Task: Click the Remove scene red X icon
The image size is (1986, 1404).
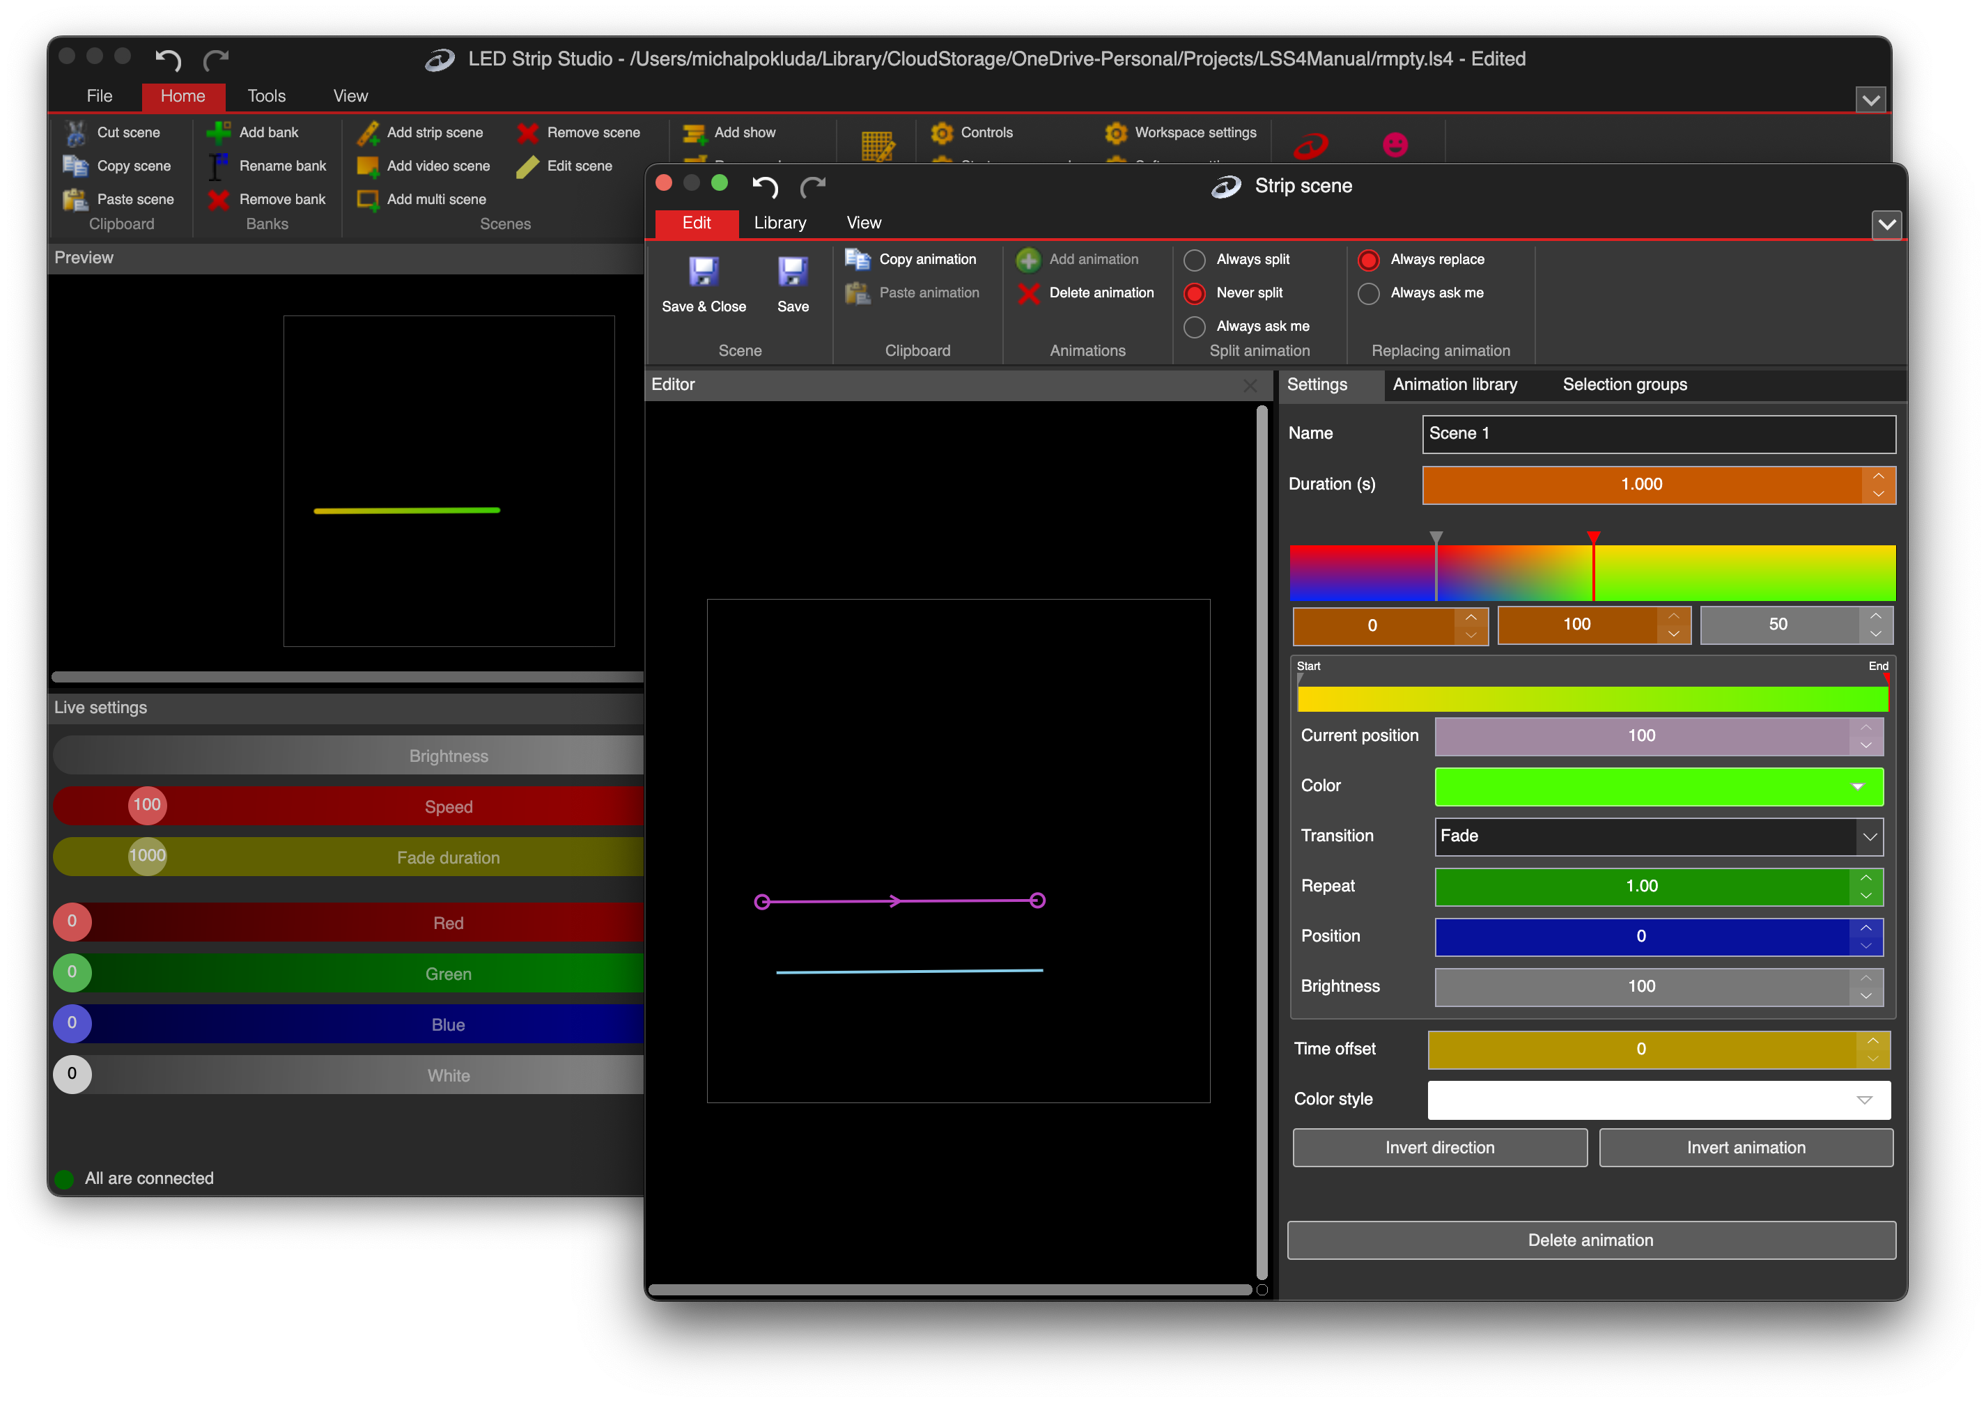Action: point(527,132)
